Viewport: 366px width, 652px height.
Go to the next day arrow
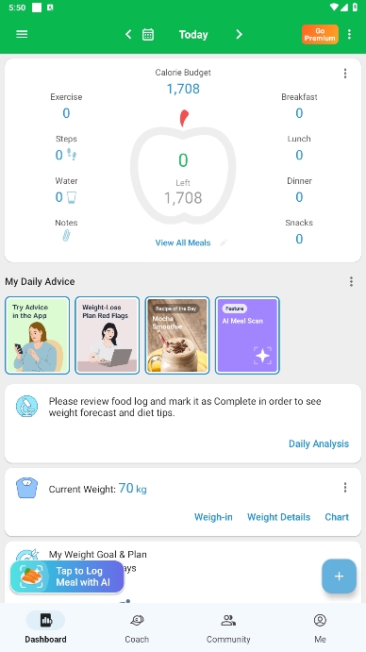[239, 35]
